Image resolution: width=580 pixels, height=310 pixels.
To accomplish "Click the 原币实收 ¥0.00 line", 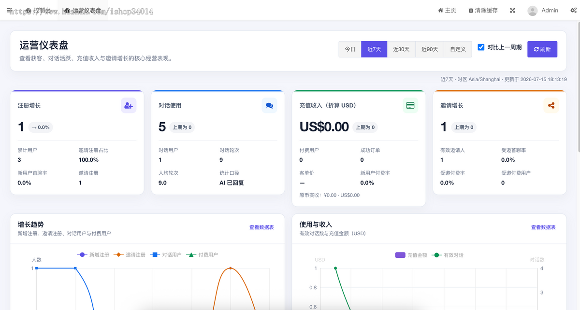I will click(x=330, y=195).
